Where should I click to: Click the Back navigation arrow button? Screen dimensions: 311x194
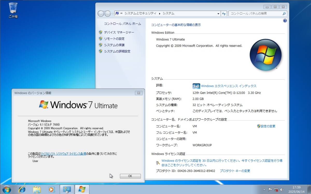pos(101,13)
